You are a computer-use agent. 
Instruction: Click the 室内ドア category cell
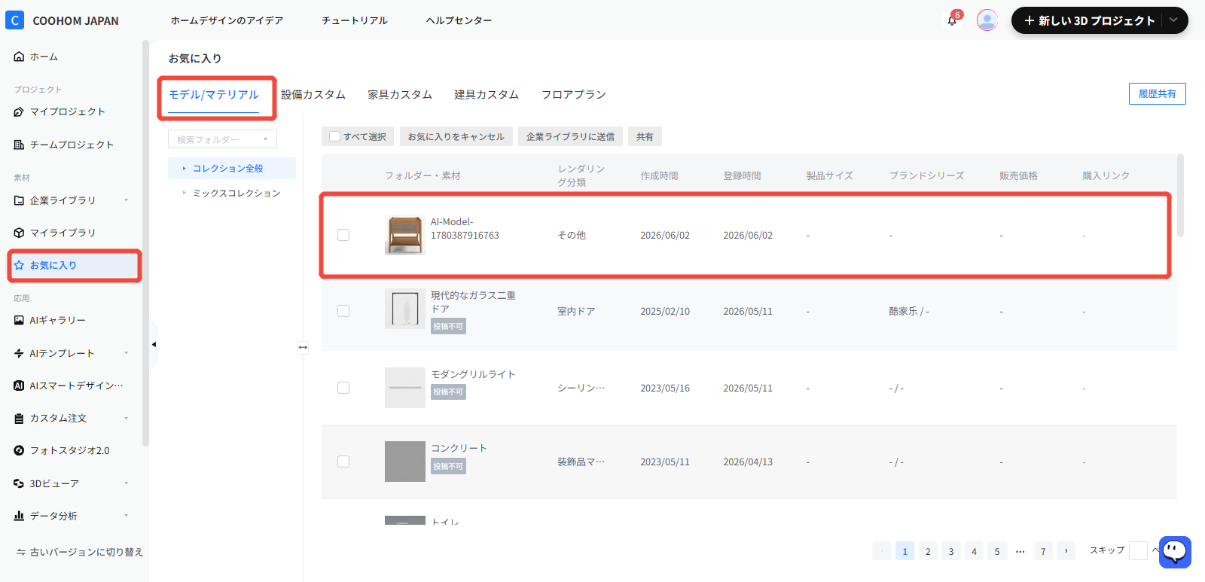[576, 311]
